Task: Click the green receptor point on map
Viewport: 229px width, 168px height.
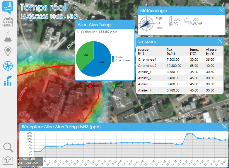Action: [114, 85]
